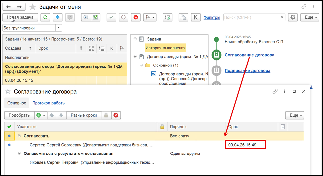Click the red stop circle toolbar icon
323x176 pixels.
136,17
